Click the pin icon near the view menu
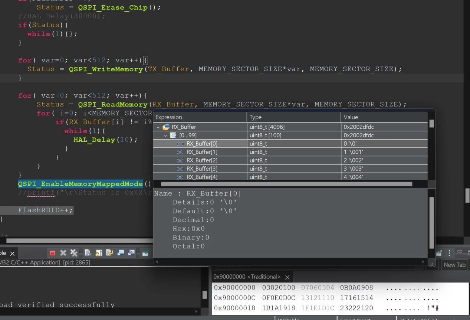Screen dimensions: 470x320 click(439, 253)
